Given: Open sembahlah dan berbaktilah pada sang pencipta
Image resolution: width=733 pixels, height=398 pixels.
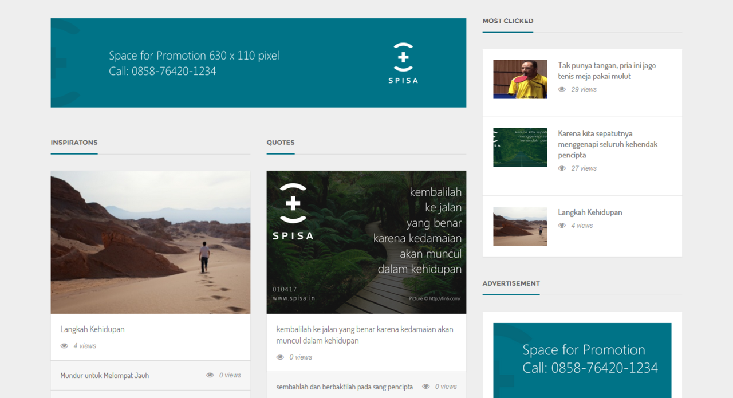Looking at the screenshot, I should coord(345,387).
